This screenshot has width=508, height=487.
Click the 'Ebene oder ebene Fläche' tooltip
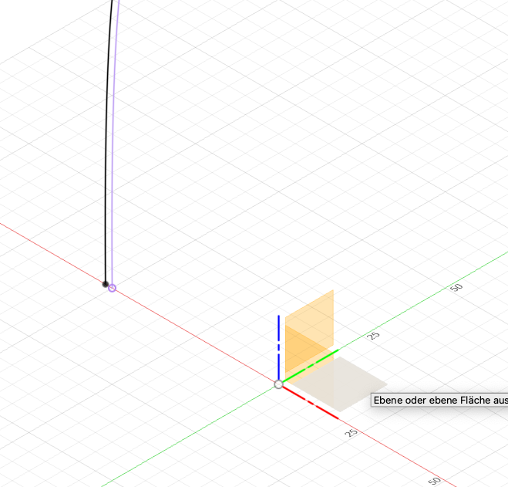[439, 401]
